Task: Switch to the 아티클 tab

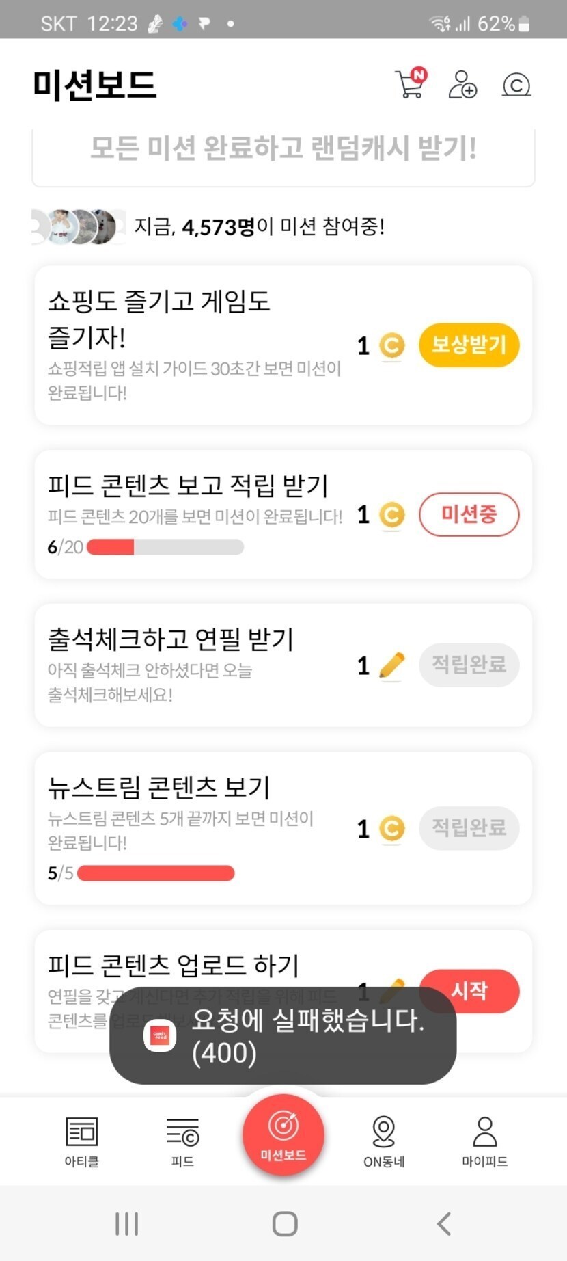Action: (x=81, y=1141)
